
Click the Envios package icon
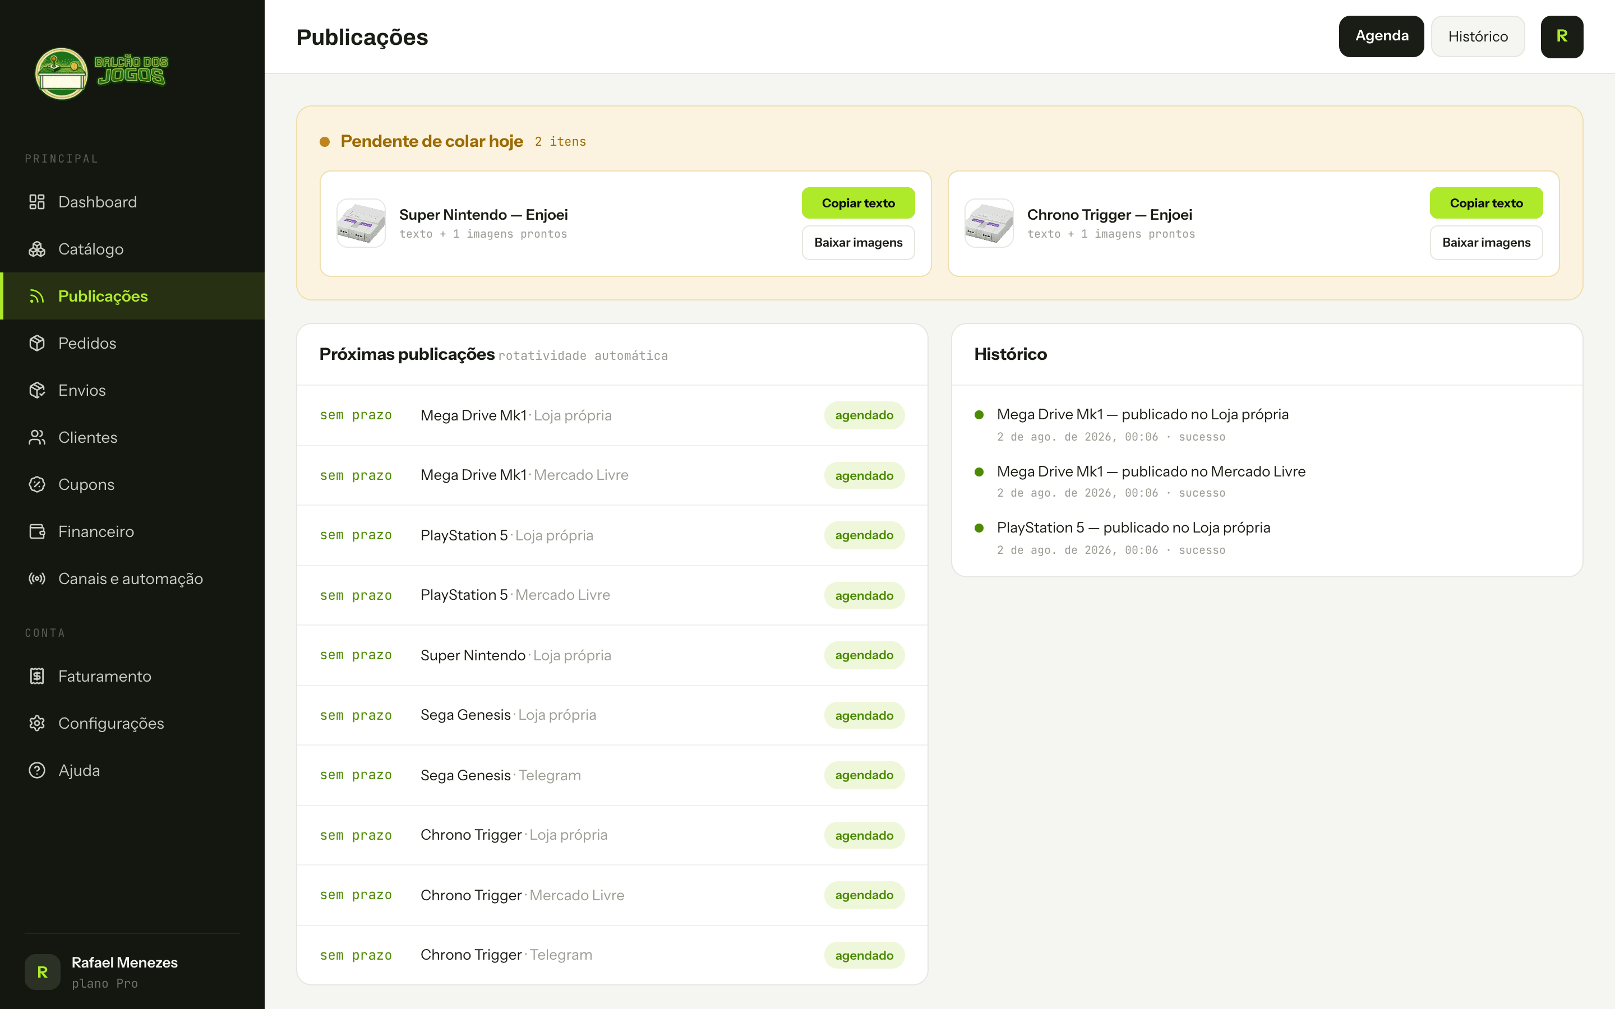coord(36,390)
